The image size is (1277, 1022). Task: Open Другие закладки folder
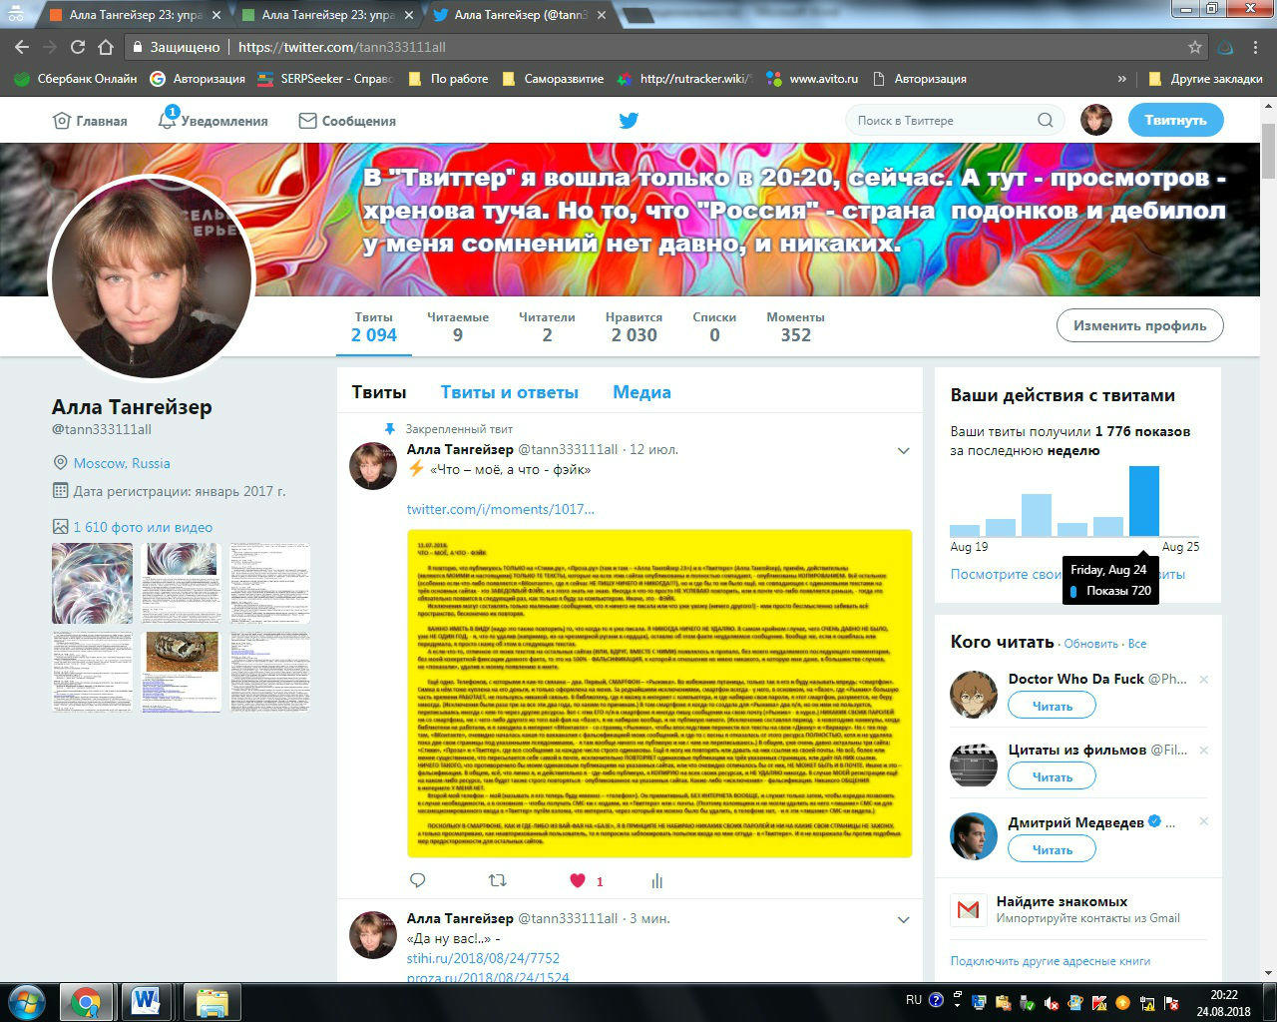coord(1205,79)
